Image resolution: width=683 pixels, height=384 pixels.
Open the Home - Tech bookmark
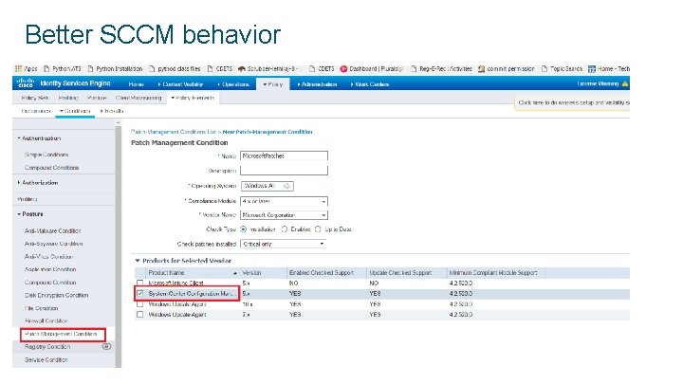click(609, 69)
